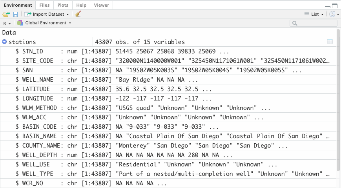Click the load workspace folder icon
This screenshot has width=341, height=188.
6,14
